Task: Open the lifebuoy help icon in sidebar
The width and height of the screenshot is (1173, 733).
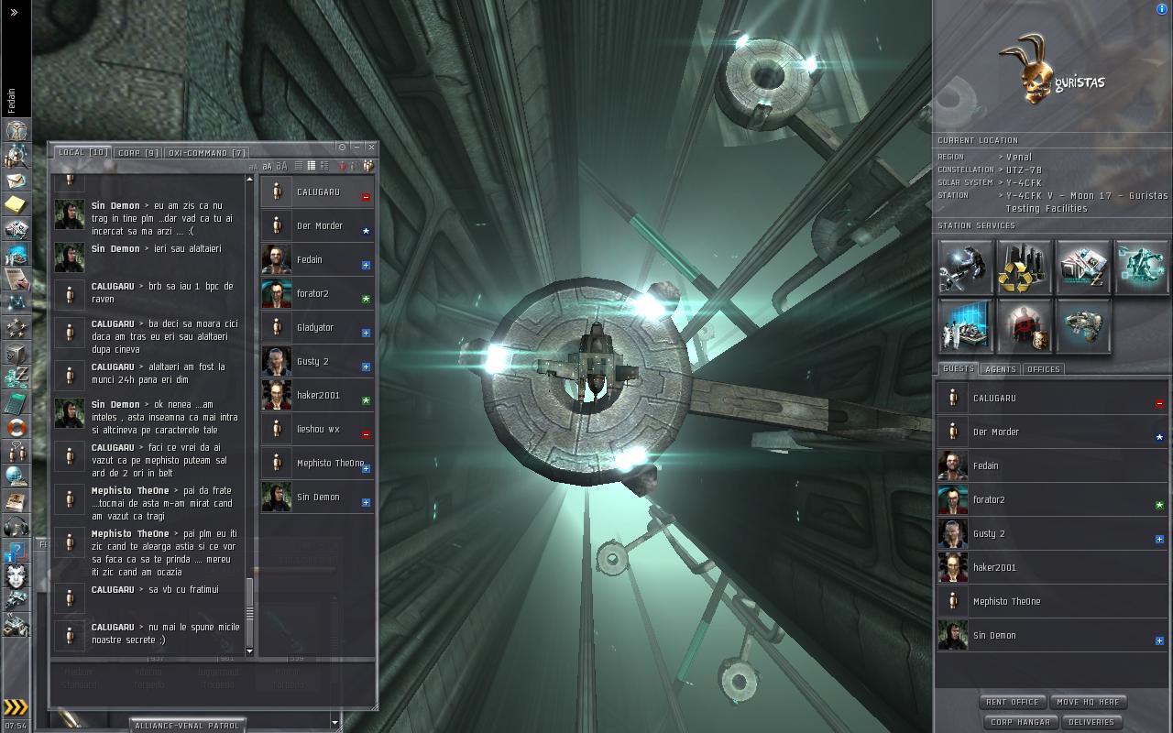Action: click(x=16, y=427)
